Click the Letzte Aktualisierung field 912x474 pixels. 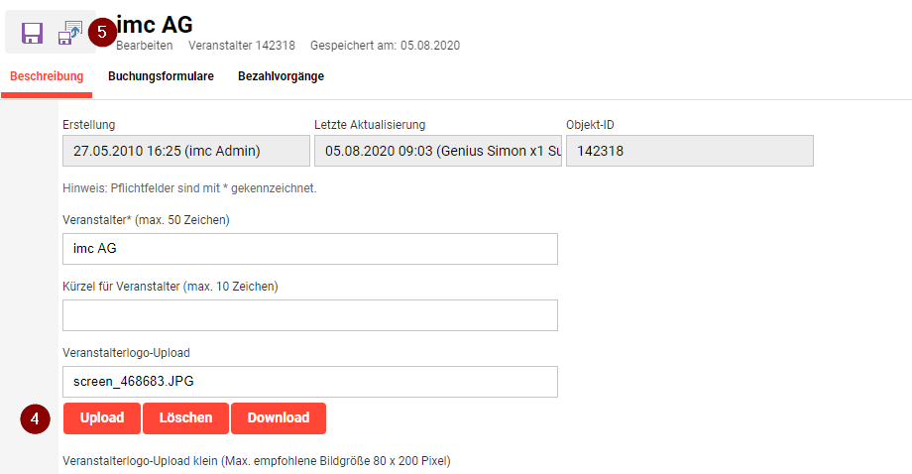pyautogui.click(x=437, y=151)
